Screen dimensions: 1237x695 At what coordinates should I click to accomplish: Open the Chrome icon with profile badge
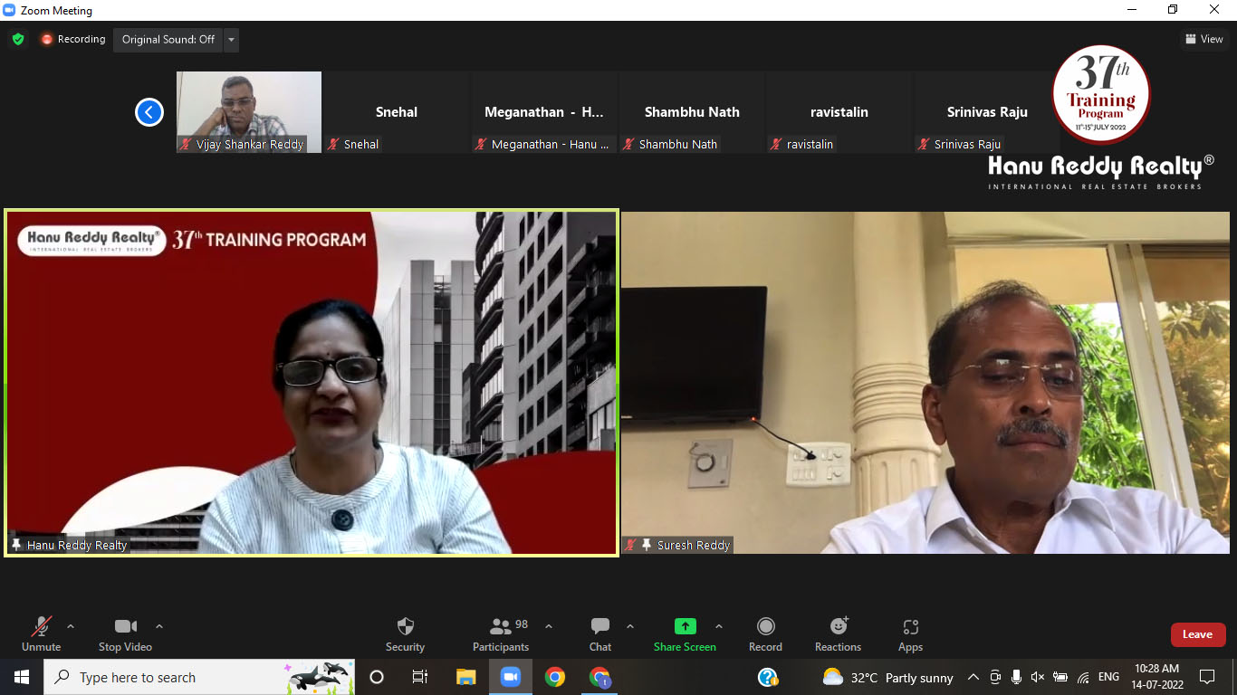599,677
